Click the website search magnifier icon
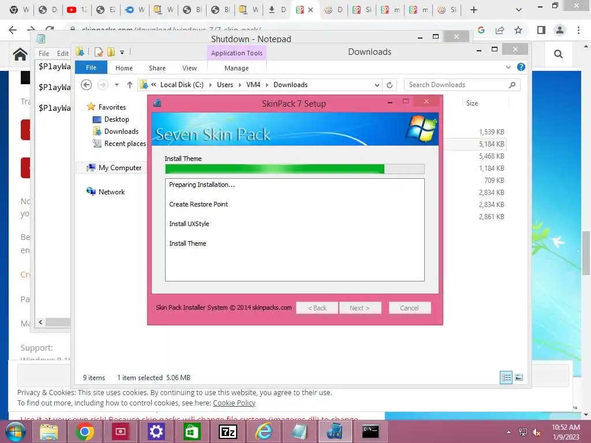This screenshot has height=443, width=591. (x=558, y=54)
